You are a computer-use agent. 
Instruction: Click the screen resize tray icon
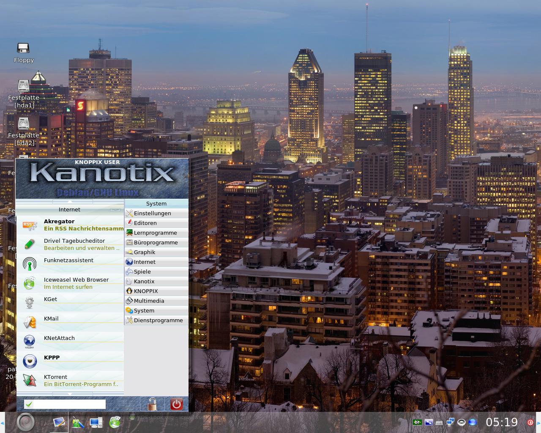(429, 422)
